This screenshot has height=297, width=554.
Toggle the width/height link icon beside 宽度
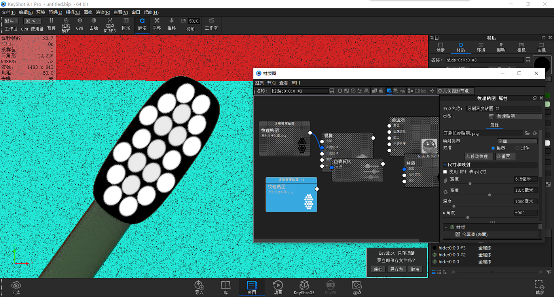[446, 181]
